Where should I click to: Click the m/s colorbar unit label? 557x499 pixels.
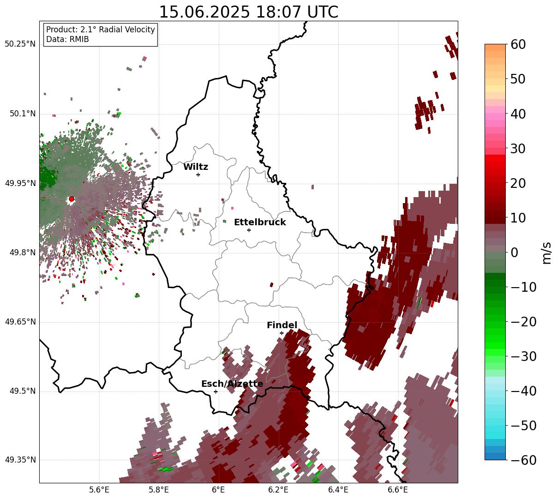tap(546, 252)
